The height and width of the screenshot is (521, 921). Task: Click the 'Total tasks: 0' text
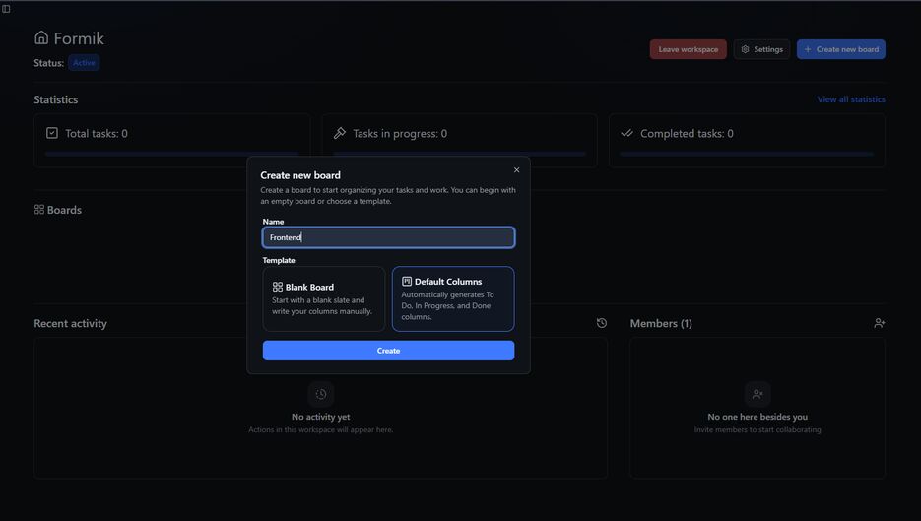(x=97, y=133)
